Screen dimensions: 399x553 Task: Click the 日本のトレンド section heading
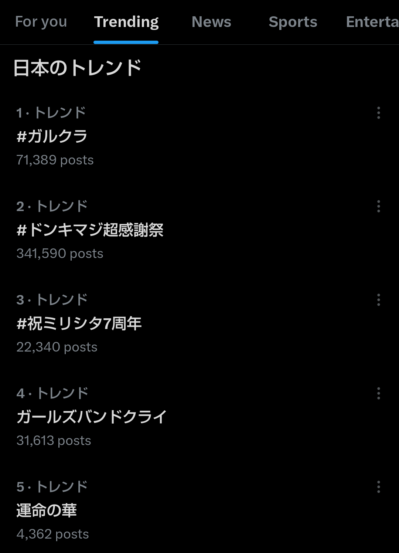click(x=78, y=68)
